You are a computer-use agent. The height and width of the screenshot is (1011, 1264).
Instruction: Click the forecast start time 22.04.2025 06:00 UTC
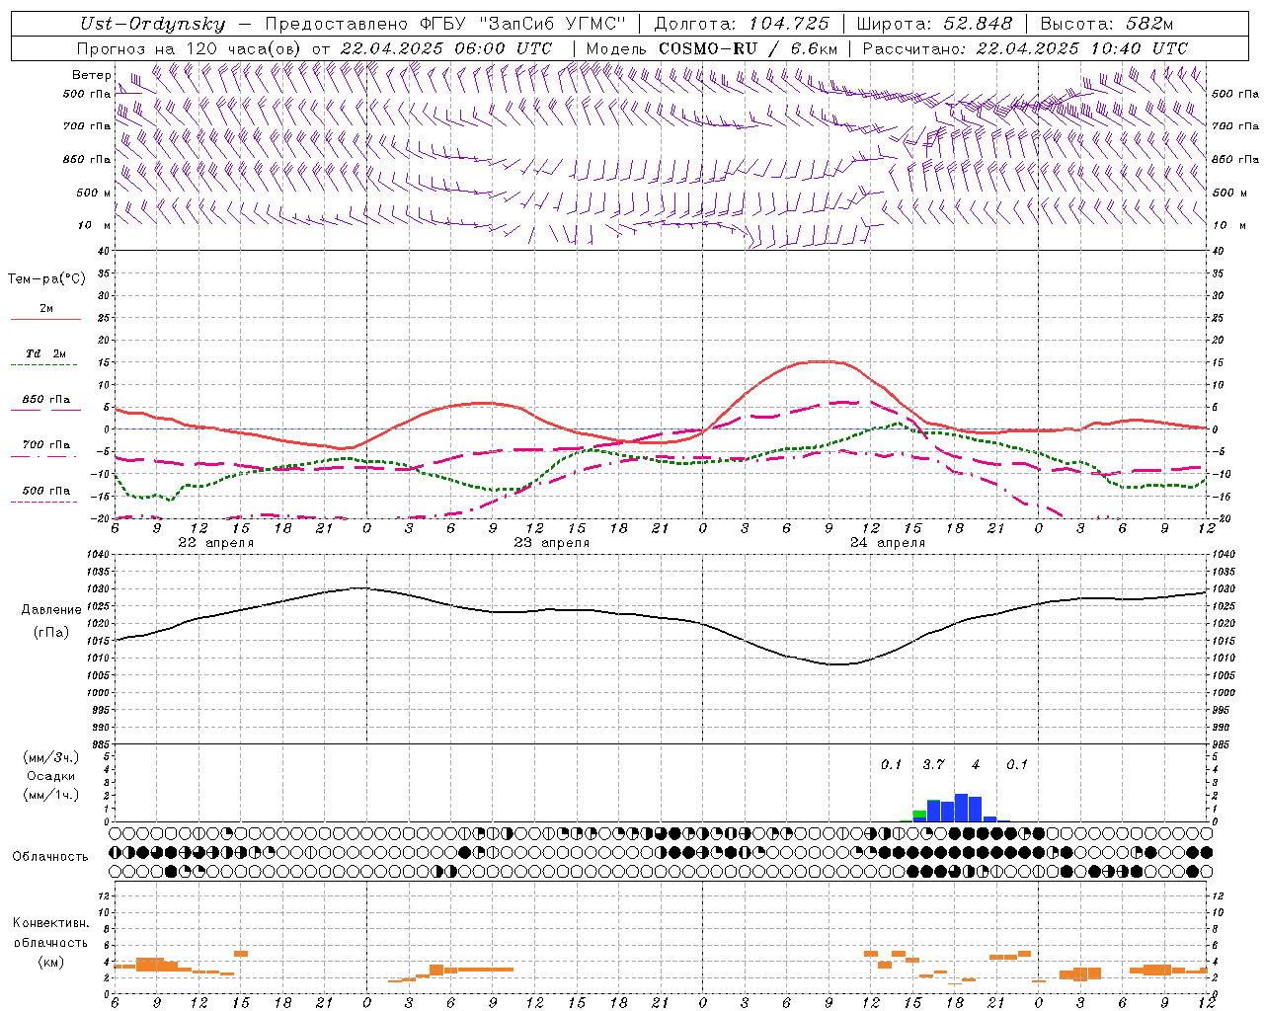pyautogui.click(x=445, y=48)
